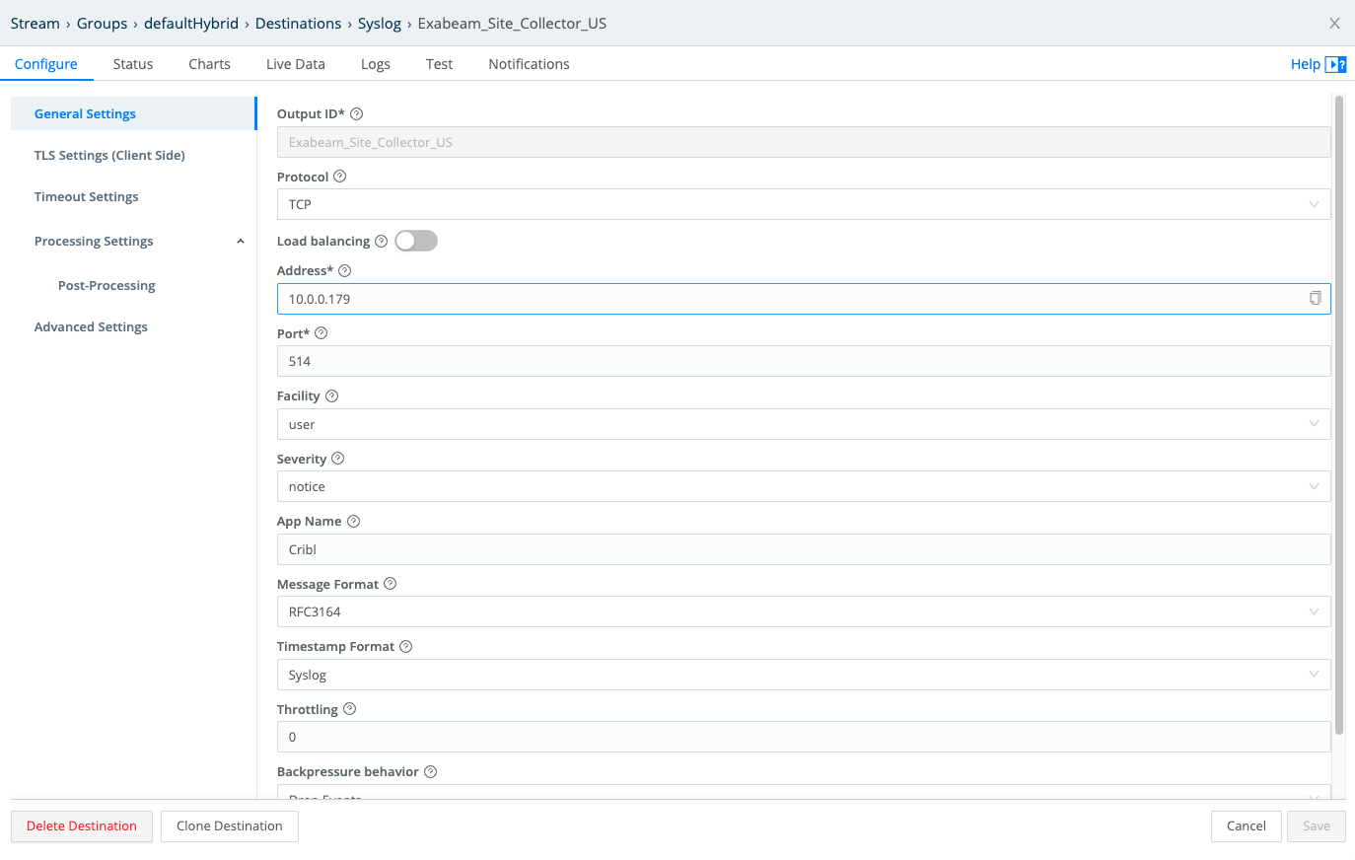The height and width of the screenshot is (860, 1355).
Task: Toggle Load balancing off then on
Action: (x=415, y=241)
